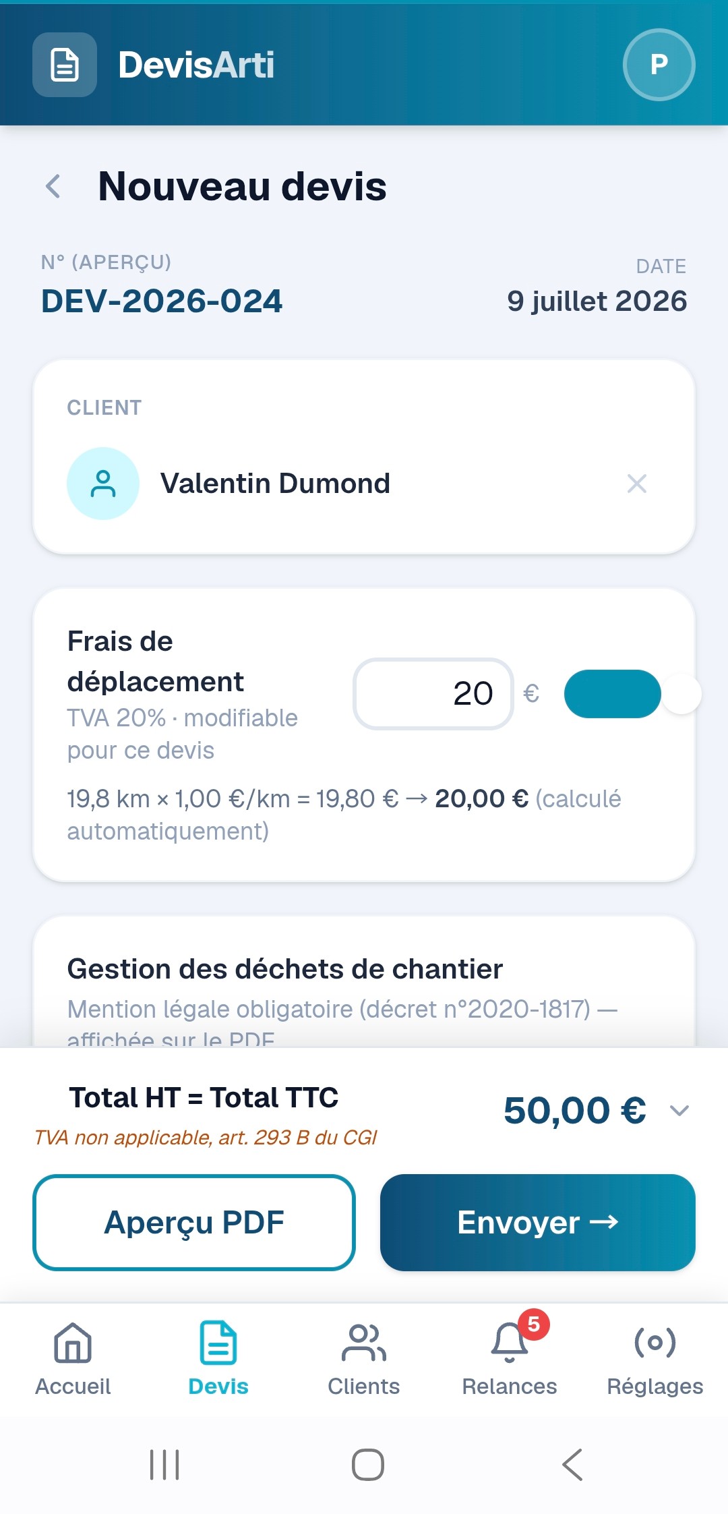This screenshot has width=728, height=1514.
Task: Edit the travel fee amount field
Action: 433,694
